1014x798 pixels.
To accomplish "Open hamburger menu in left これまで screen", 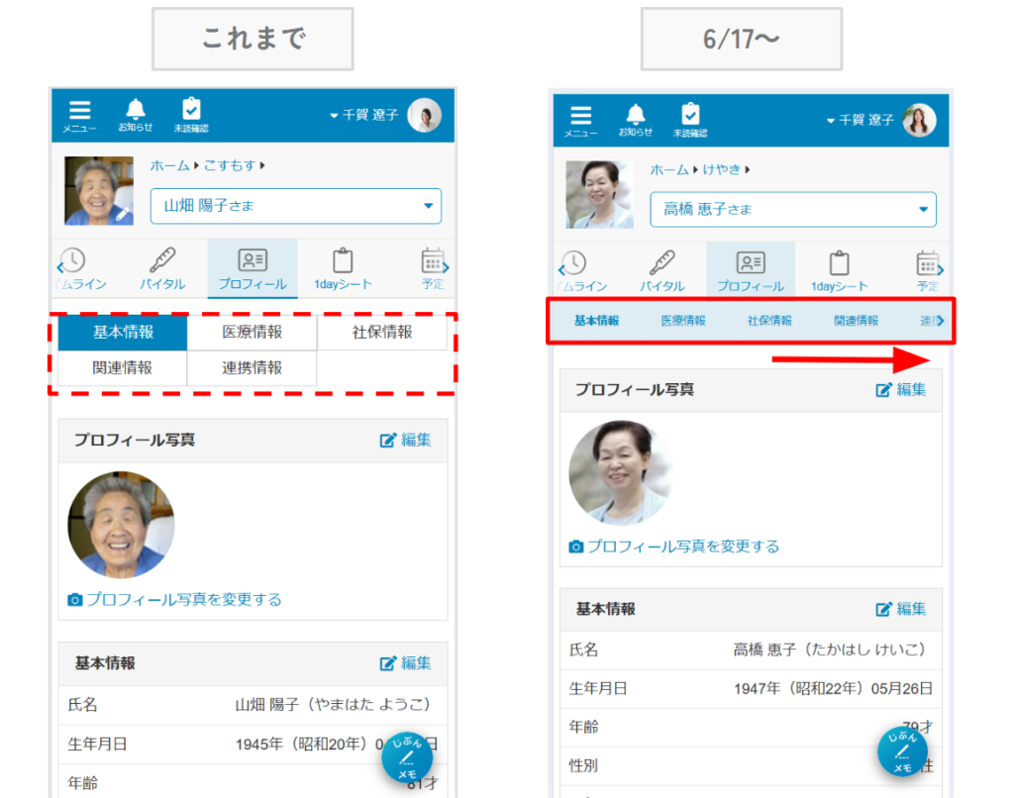I will coord(79,116).
